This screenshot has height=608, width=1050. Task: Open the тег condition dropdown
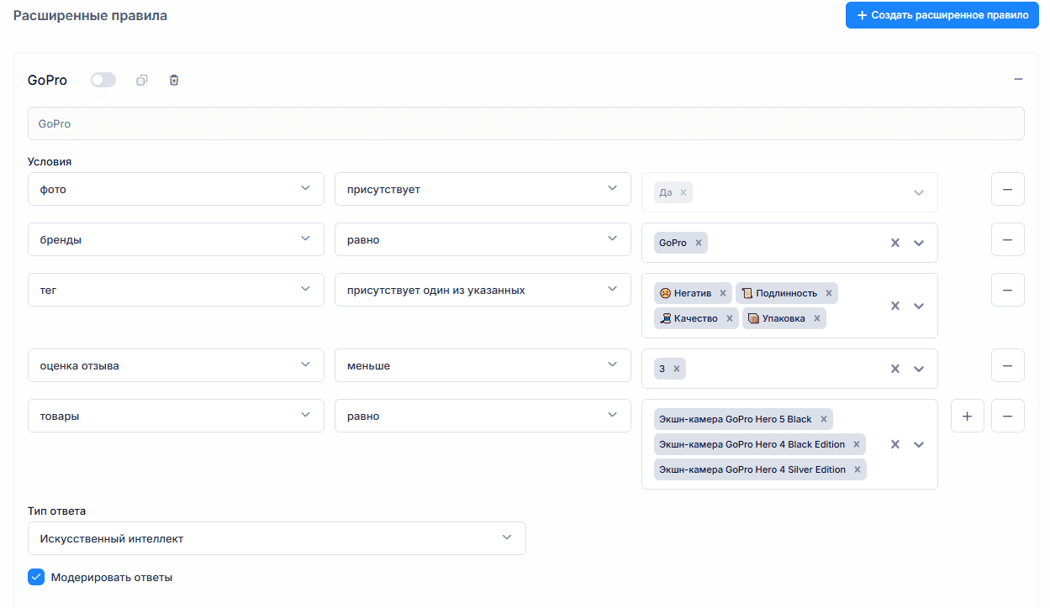coord(176,290)
